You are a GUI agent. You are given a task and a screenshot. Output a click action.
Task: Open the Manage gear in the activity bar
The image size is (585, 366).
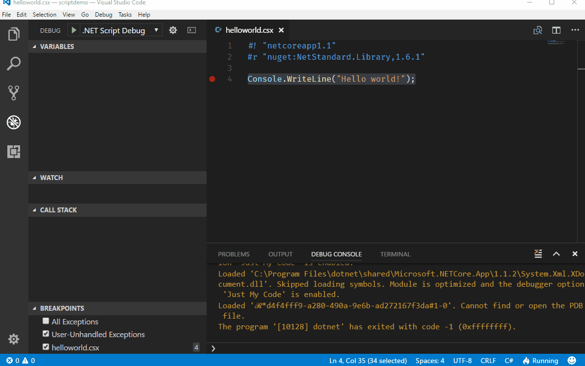pyautogui.click(x=13, y=339)
